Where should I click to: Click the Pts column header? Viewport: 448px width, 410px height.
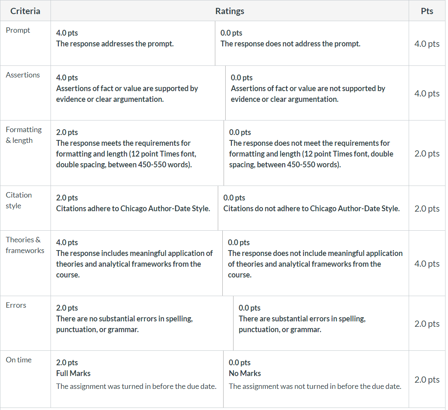(427, 11)
